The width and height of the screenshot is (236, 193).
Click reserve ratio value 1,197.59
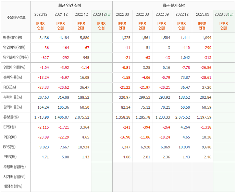[x=204, y=117]
